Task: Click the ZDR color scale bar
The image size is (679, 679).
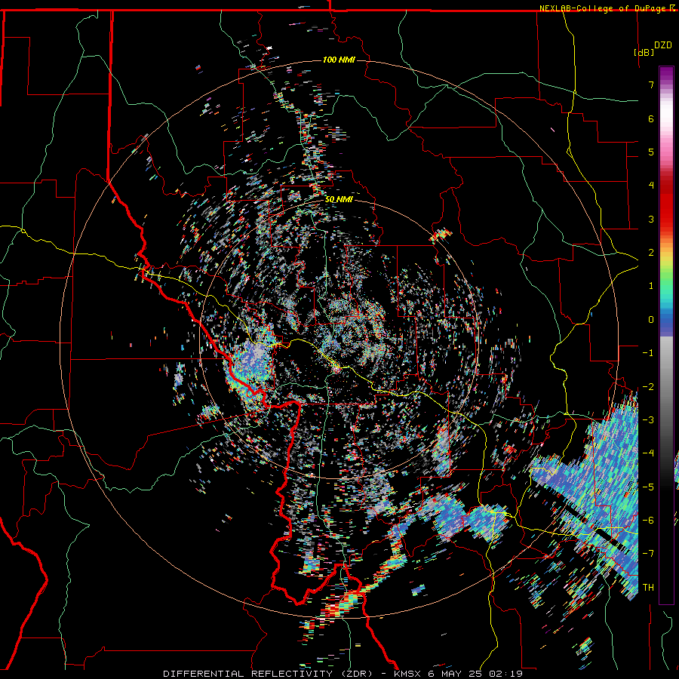Action: [666, 335]
